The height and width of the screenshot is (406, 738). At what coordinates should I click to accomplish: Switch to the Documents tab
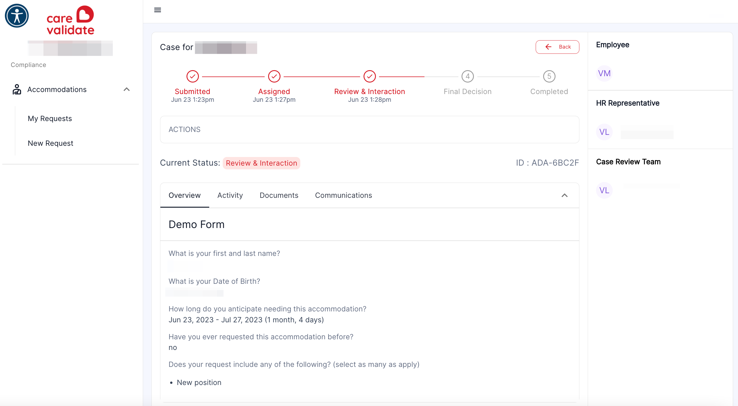(x=279, y=195)
